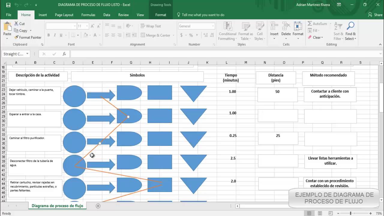Click the Borders icon

[x=73, y=35]
